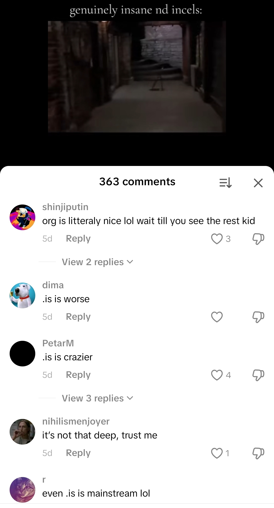The height and width of the screenshot is (508, 274).
Task: Reply to shinjiputin's comment
Action: tap(78, 239)
